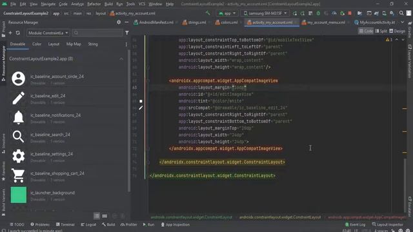Show hidden editor tabs chevron

[x=402, y=23]
